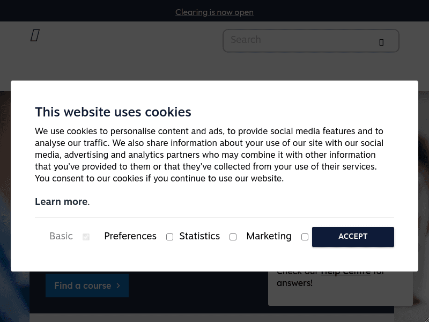Click the site logo icon in the header

[x=35, y=36]
